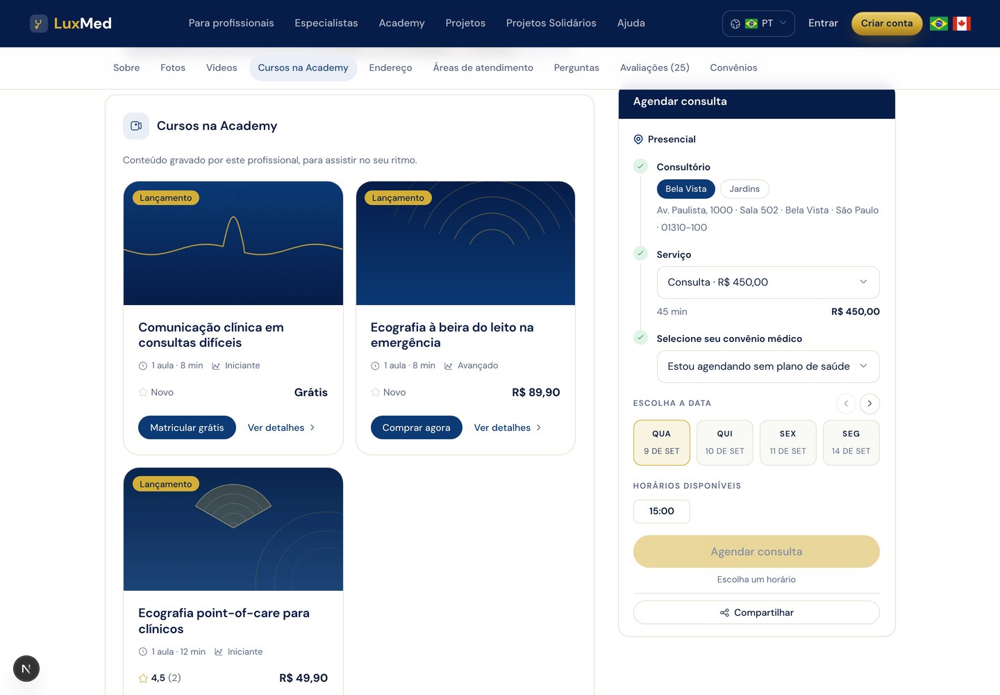Select the Bela Vista office location
The image size is (1000, 695).
686,189
